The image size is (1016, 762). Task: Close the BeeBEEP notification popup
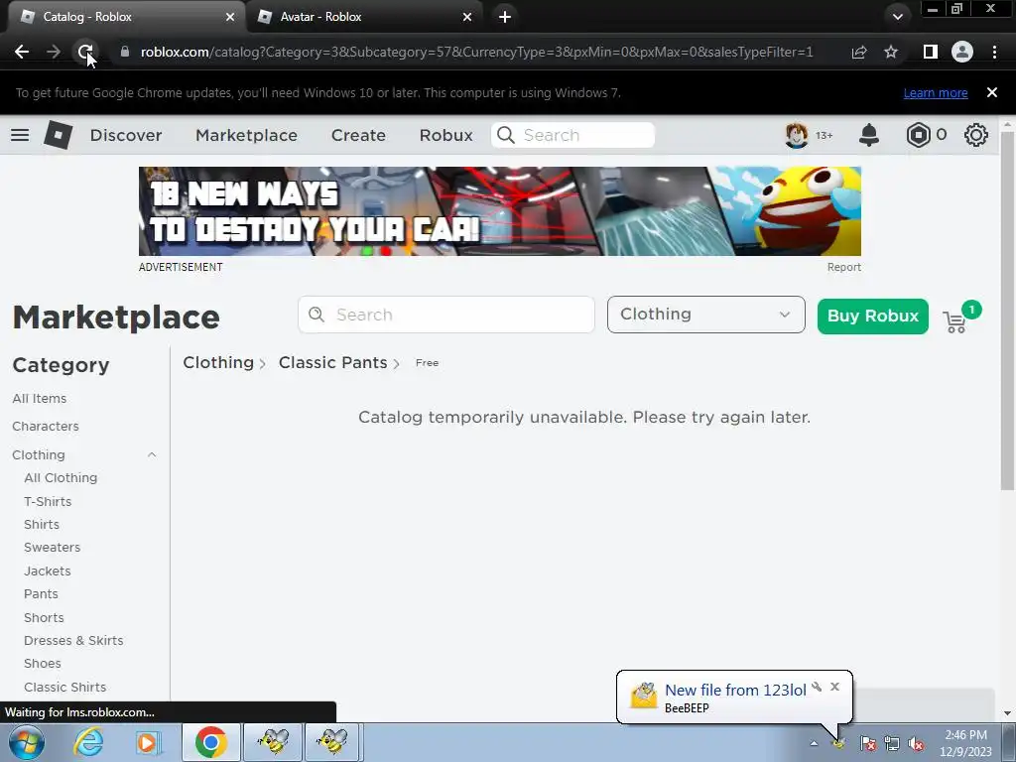click(834, 687)
